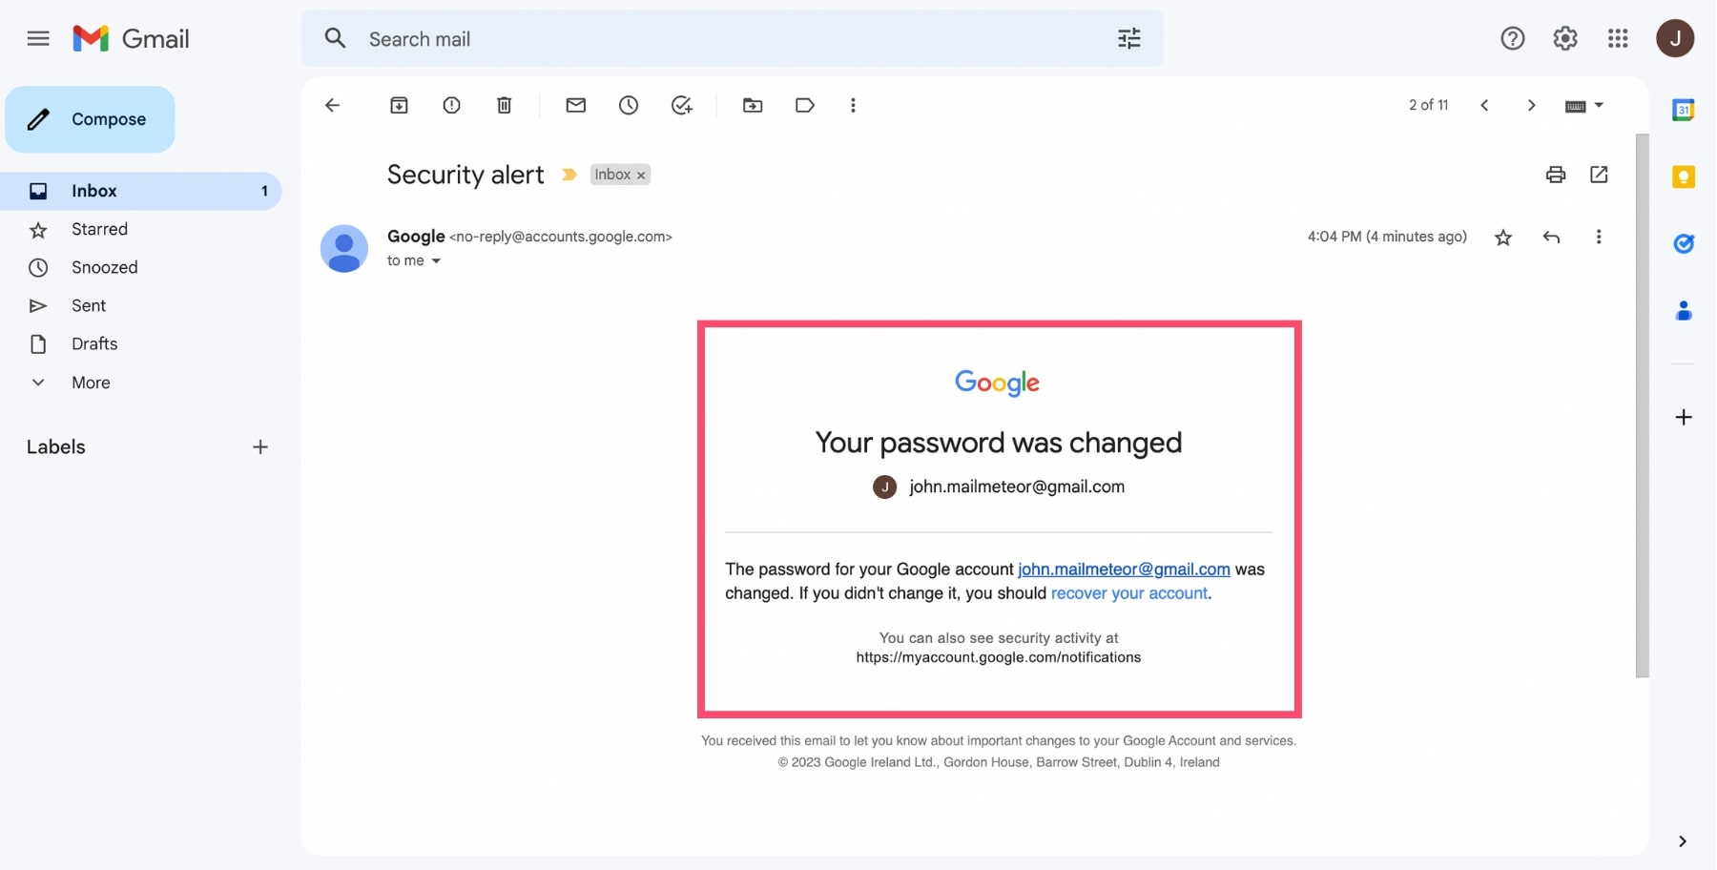Open Google Keep in side panel
This screenshot has width=1717, height=870.
click(1685, 177)
